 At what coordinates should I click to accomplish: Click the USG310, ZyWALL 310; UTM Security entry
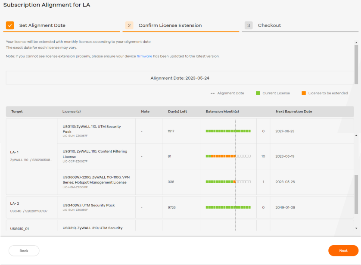[x=93, y=228]
